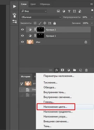Viewport: 94px width, 130px height.
Task: Set history brush source on first state
Action: click(x=22, y=90)
